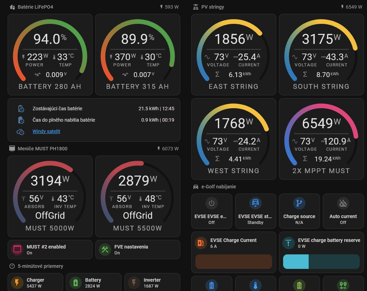Click the 0.9 kWh | 00:19 value
367x291 pixels.
pos(158,120)
